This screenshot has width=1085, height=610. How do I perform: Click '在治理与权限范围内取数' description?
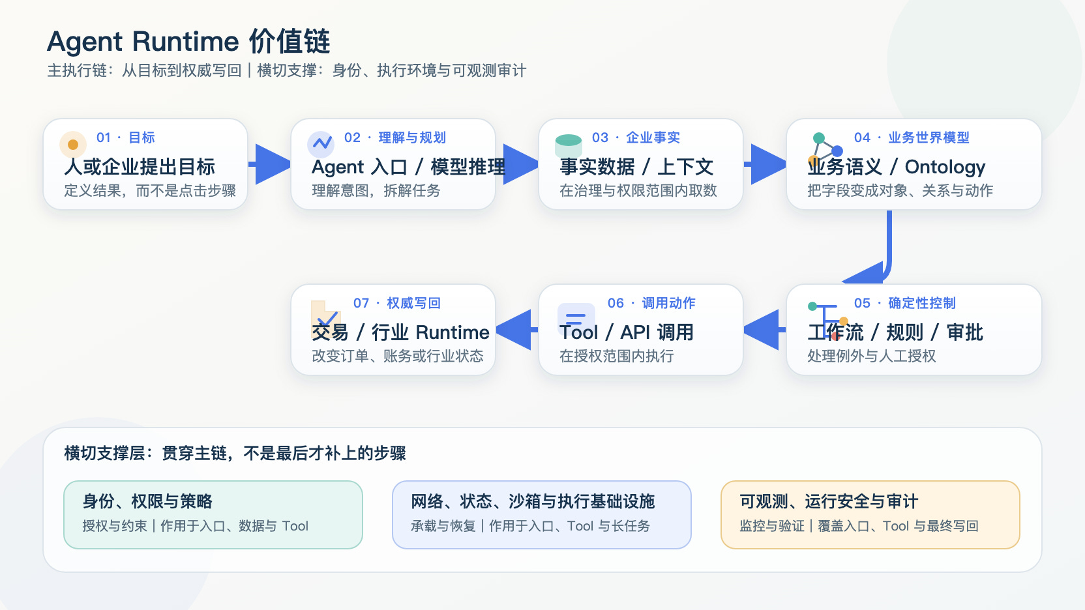click(x=638, y=190)
